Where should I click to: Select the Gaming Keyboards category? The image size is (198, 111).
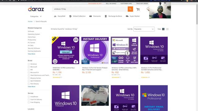[34, 51]
